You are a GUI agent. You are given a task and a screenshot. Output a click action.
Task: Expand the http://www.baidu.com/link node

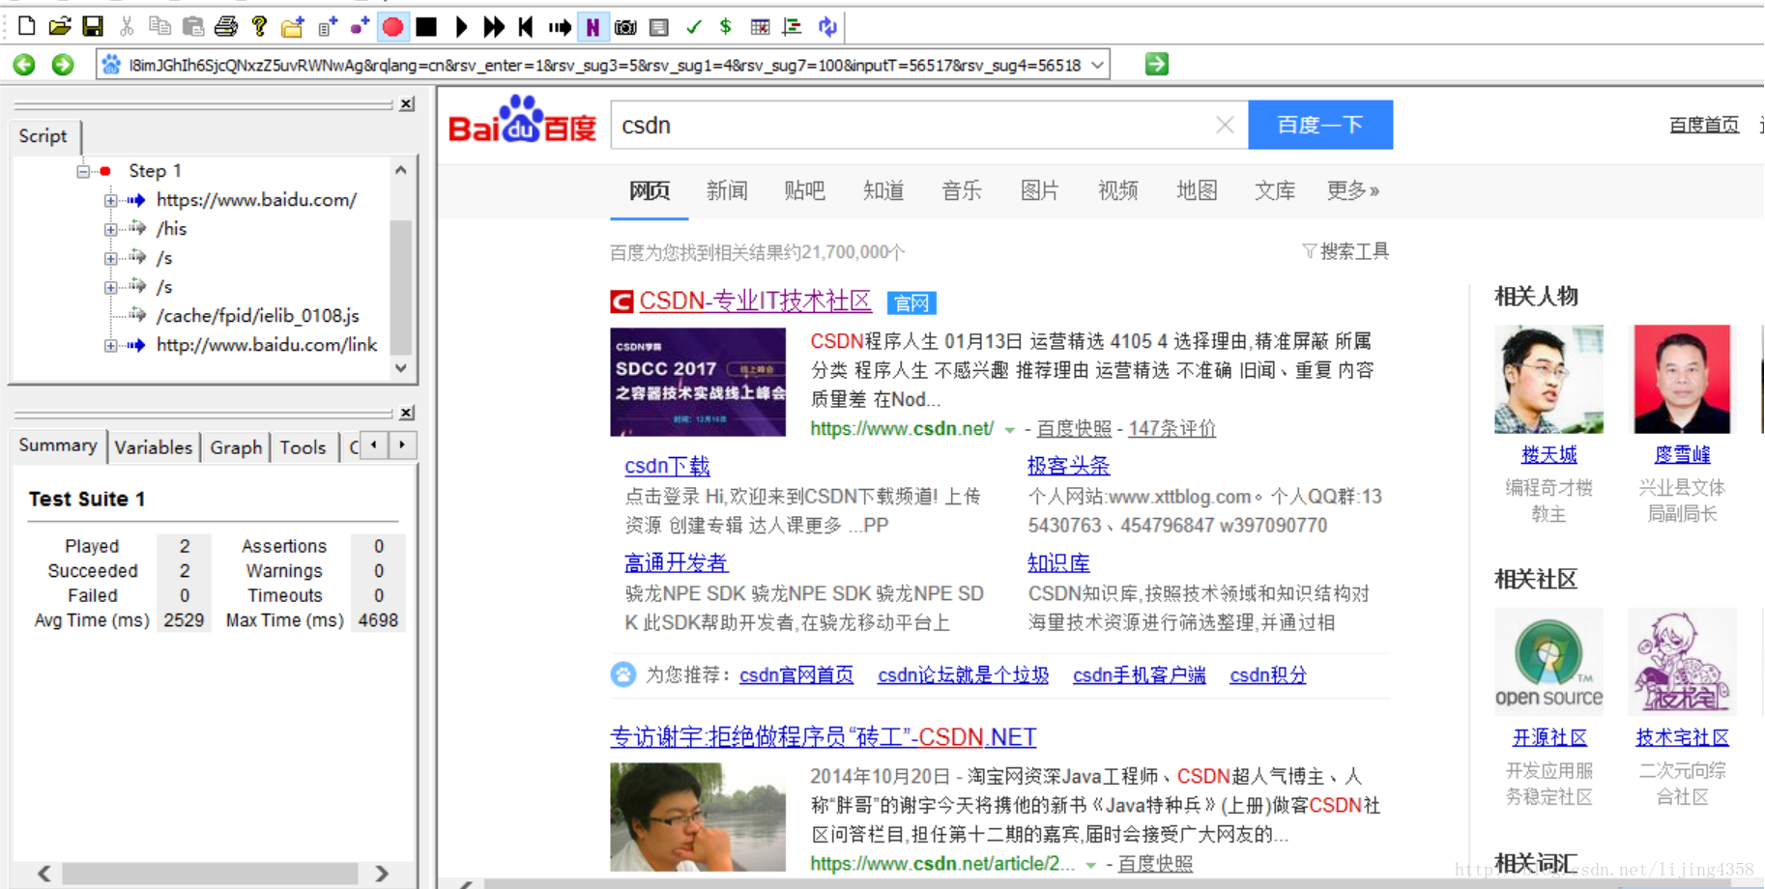click(x=111, y=345)
